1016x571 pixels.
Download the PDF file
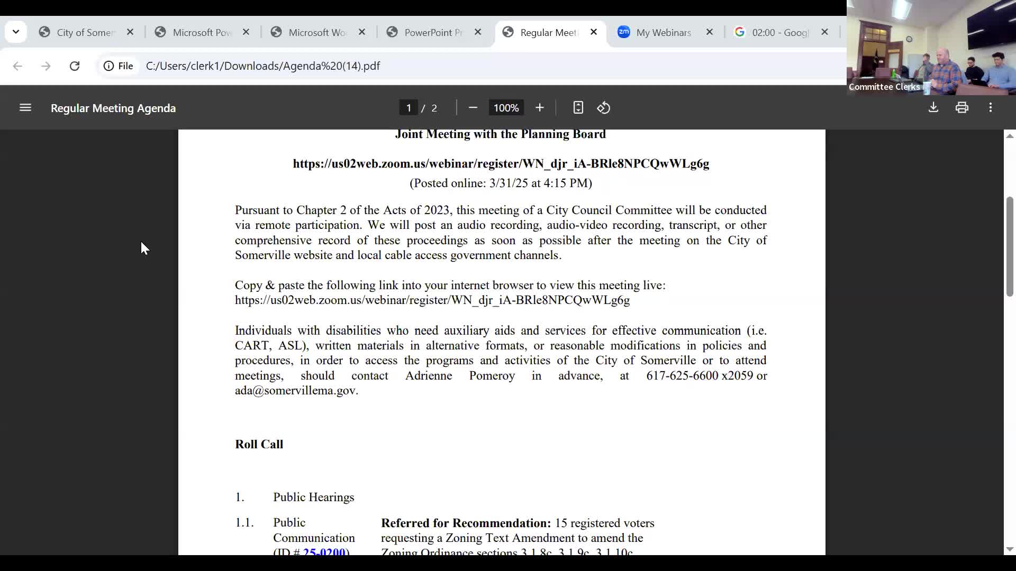933,108
